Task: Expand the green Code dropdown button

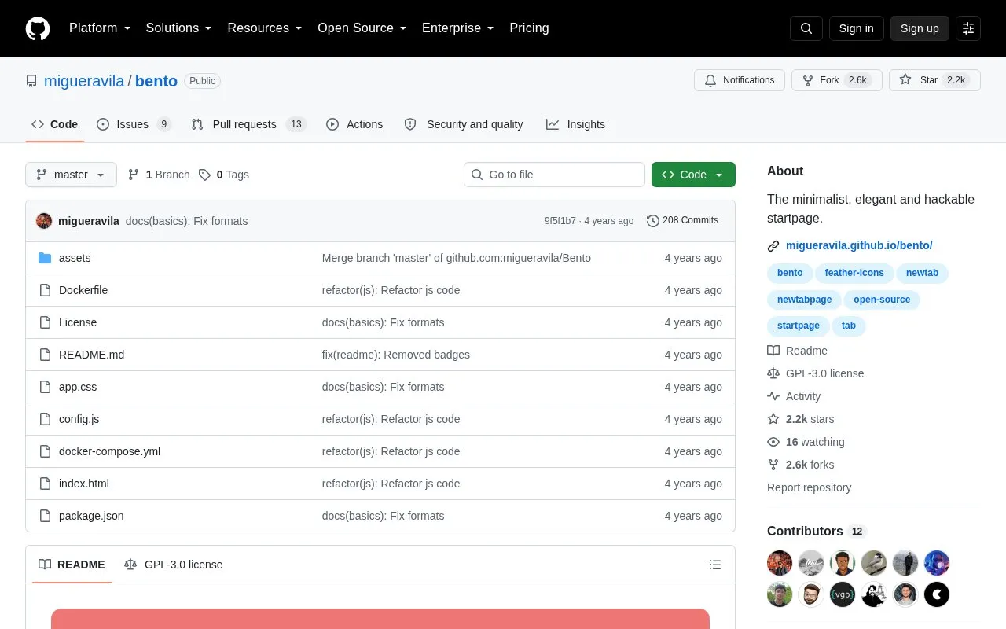Action: point(693,175)
